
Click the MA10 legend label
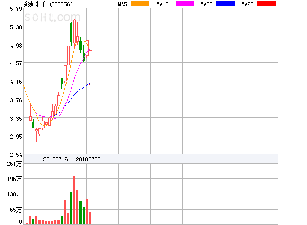(x=162, y=4)
